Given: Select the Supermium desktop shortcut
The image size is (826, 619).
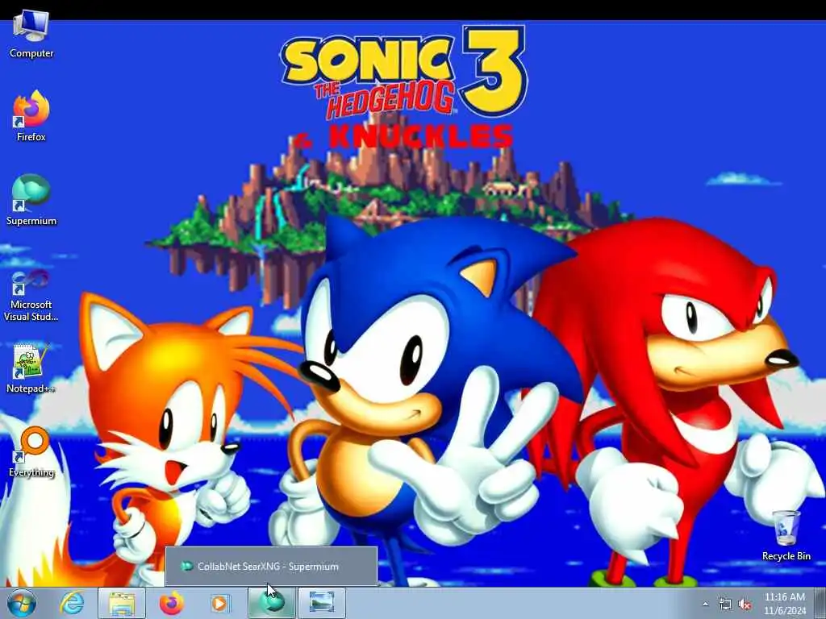Looking at the screenshot, I should point(31,200).
